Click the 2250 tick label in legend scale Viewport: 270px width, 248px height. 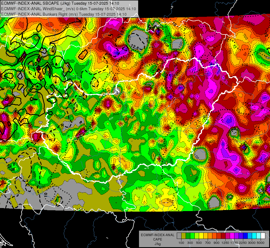243,243
